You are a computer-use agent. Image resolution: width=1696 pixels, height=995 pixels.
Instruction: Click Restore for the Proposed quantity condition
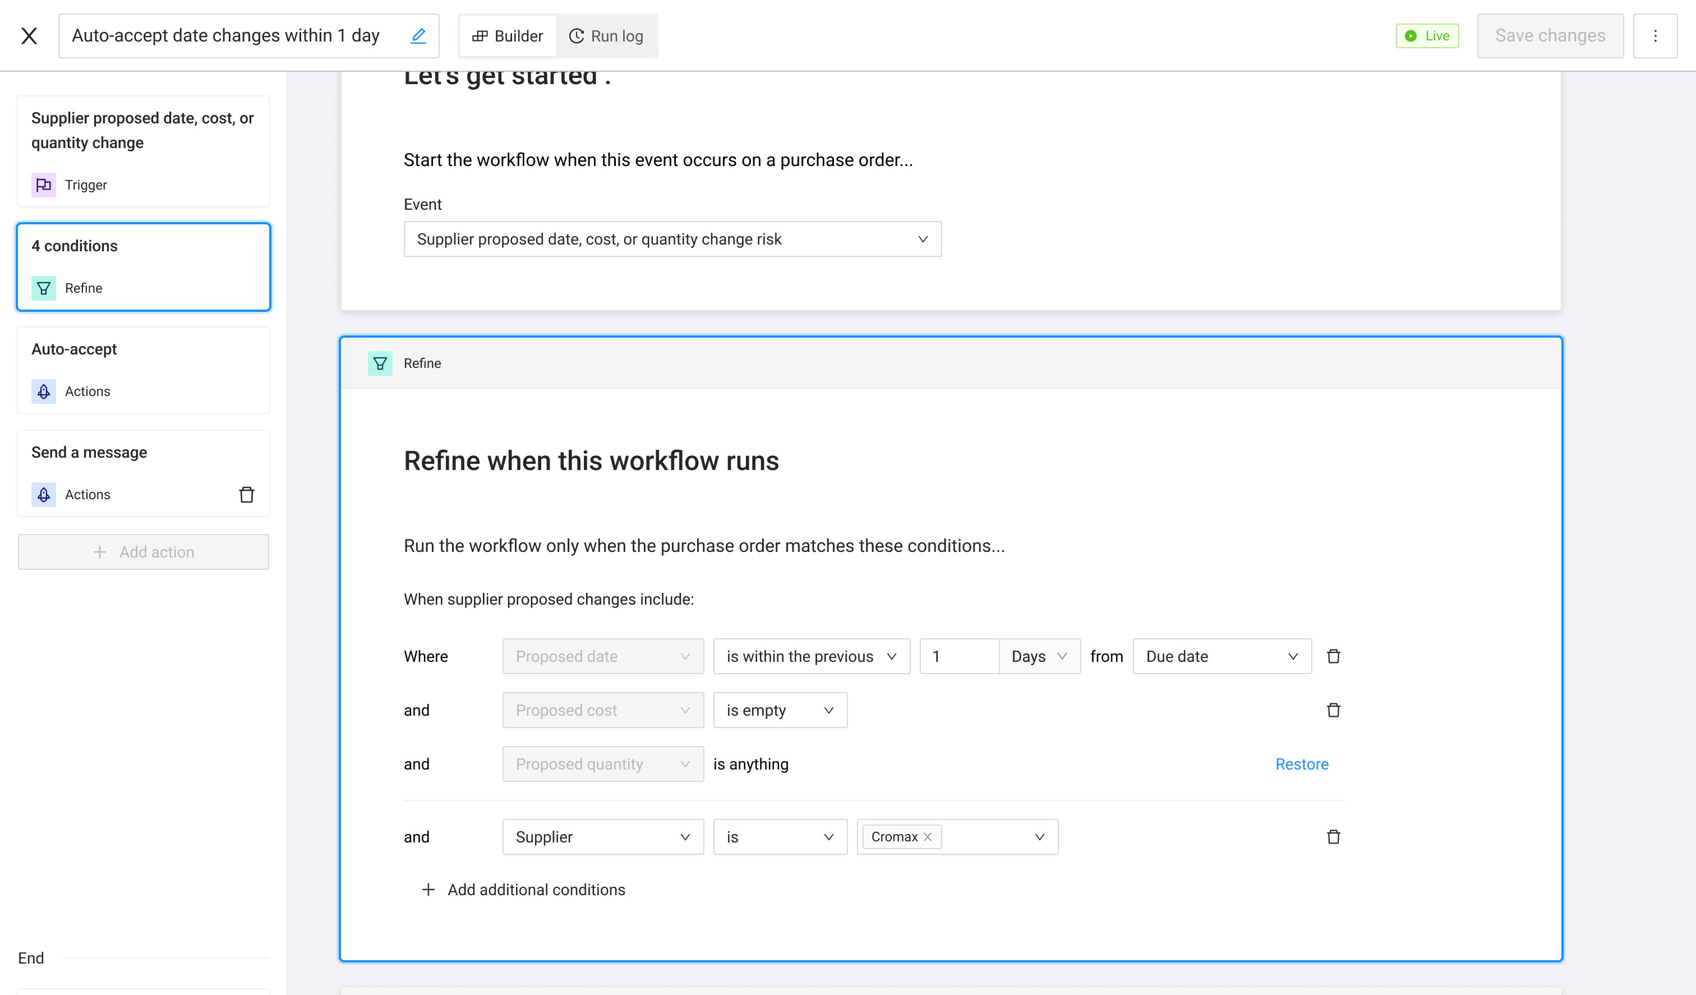pos(1301,764)
